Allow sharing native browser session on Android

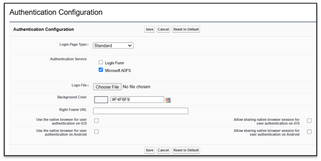pos(309,131)
